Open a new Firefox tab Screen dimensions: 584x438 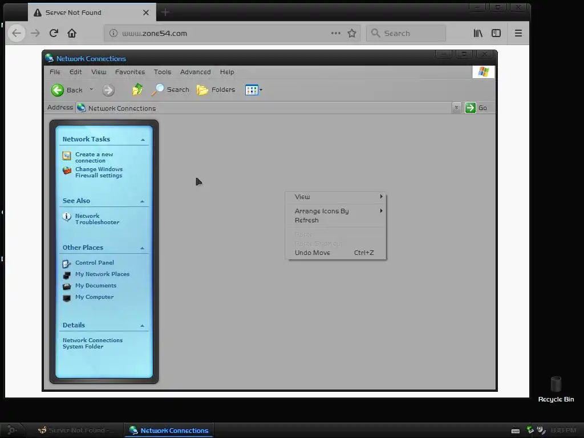(x=165, y=13)
